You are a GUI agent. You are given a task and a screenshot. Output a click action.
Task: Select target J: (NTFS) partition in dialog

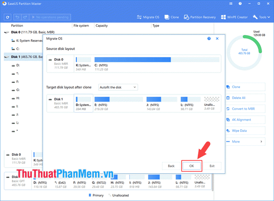tap(161, 103)
